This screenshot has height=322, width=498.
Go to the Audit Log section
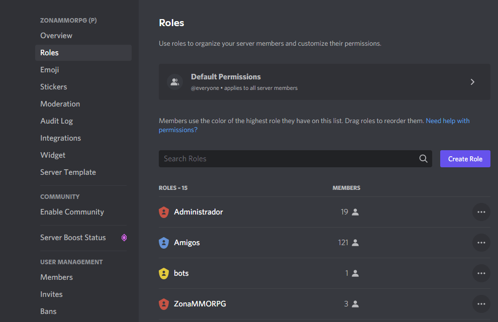56,121
